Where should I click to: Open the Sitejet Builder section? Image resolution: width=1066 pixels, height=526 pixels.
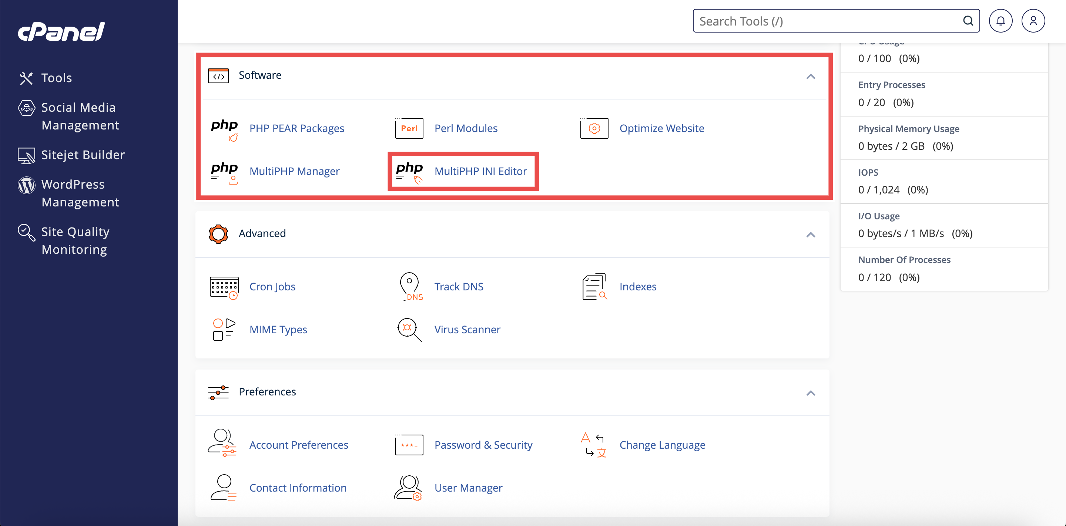[83, 155]
